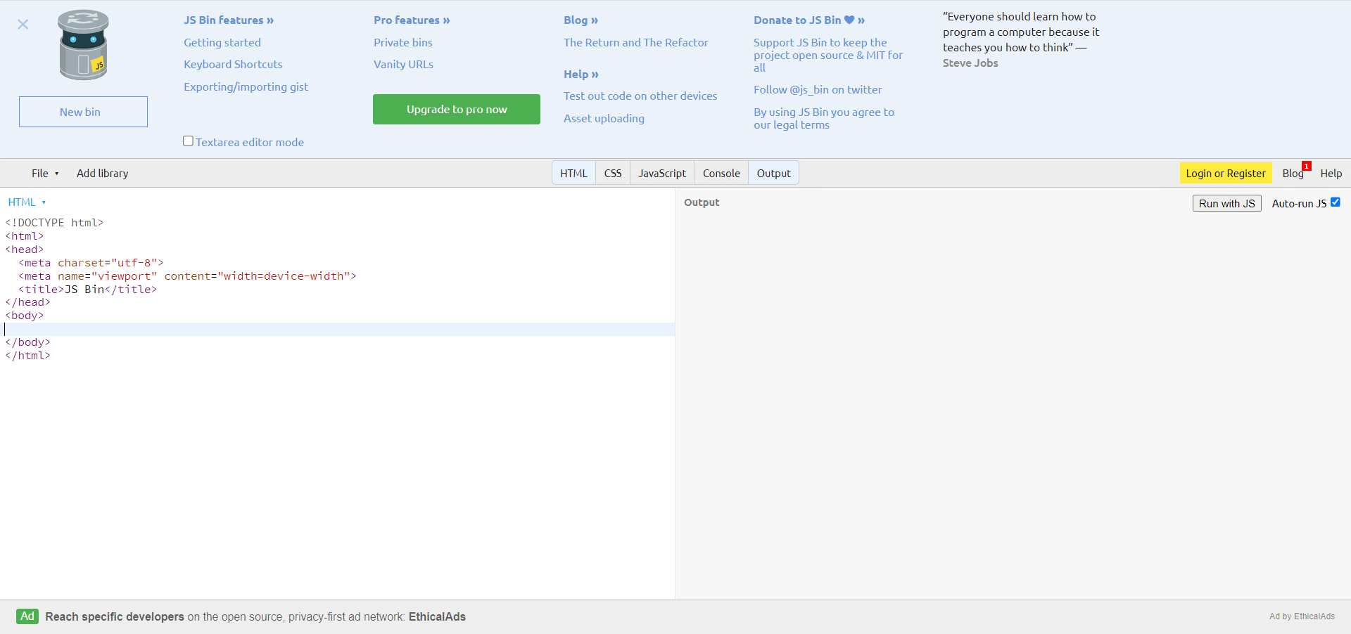Click the Ad label badge
Screen dimensions: 1351x634
coord(27,616)
